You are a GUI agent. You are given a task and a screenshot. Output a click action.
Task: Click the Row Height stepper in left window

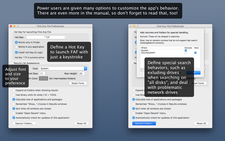[x=85, y=74]
